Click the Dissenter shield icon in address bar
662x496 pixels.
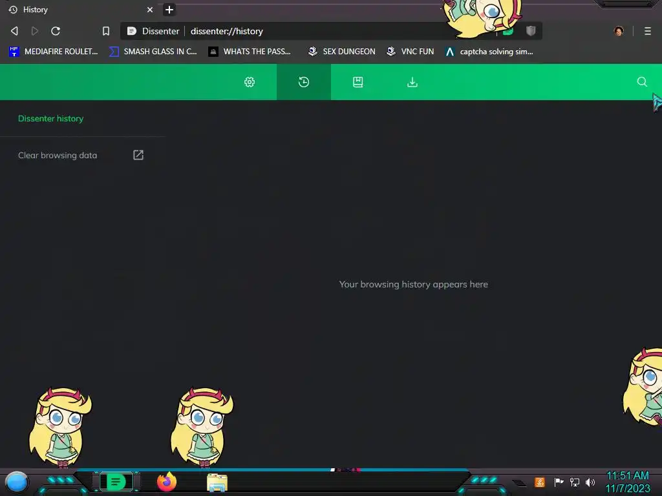pyautogui.click(x=531, y=30)
